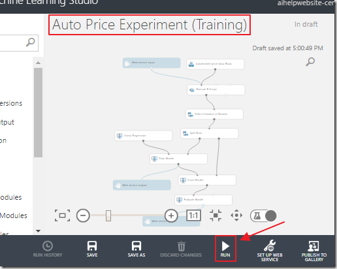The width and height of the screenshot is (337, 269).
Task: Click the module list down arrow
Action: (38, 231)
